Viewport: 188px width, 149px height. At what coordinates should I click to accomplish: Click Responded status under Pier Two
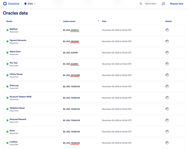(14, 66)
